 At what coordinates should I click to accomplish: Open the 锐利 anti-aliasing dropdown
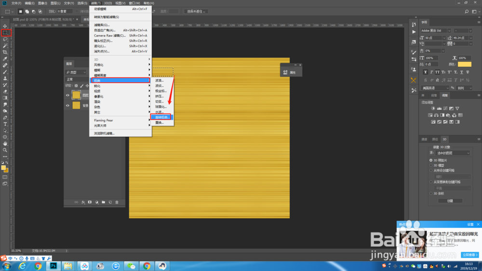(465, 88)
